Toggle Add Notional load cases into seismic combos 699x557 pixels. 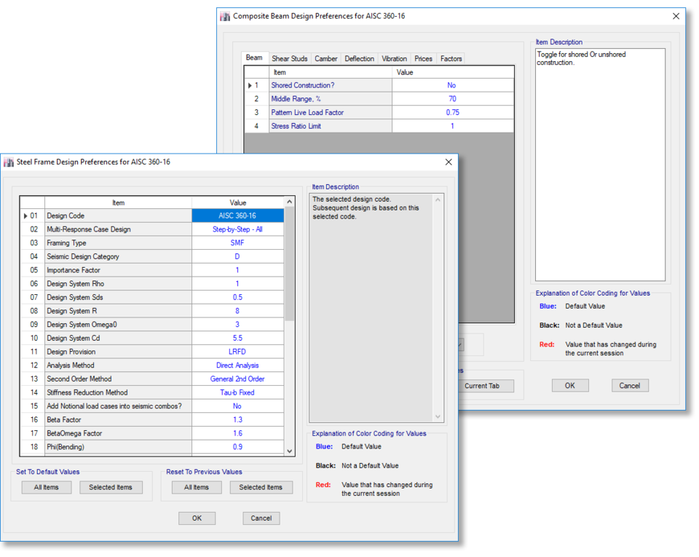tap(237, 406)
